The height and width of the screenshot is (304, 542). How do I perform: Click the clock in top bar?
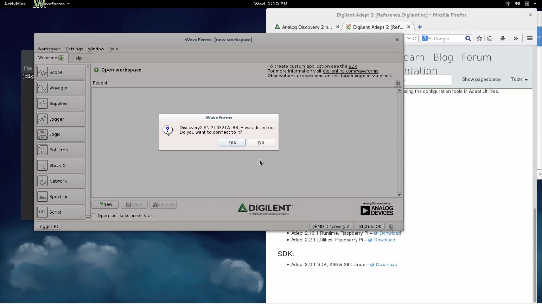[x=271, y=4]
